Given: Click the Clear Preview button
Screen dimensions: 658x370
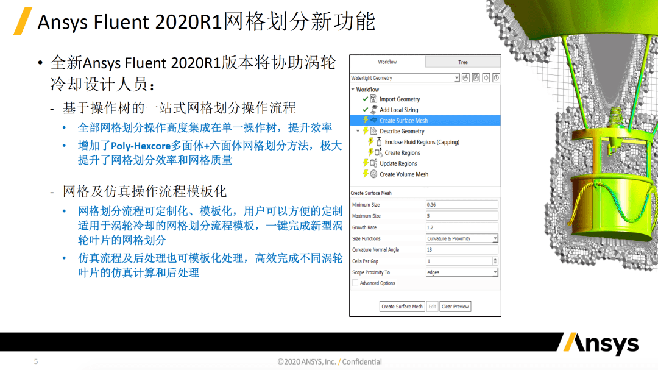Looking at the screenshot, I should click(455, 307).
